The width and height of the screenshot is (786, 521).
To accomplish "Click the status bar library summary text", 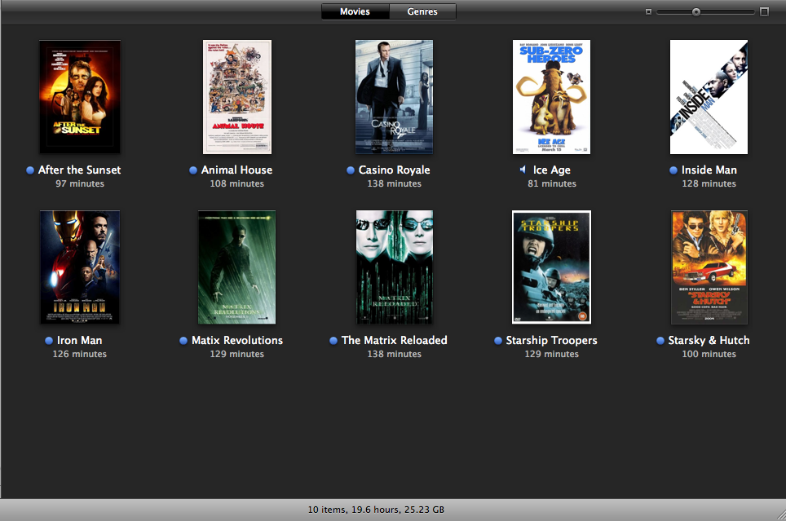I will pyautogui.click(x=376, y=510).
